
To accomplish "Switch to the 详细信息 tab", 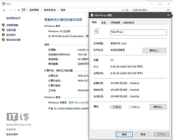I will [115, 23].
